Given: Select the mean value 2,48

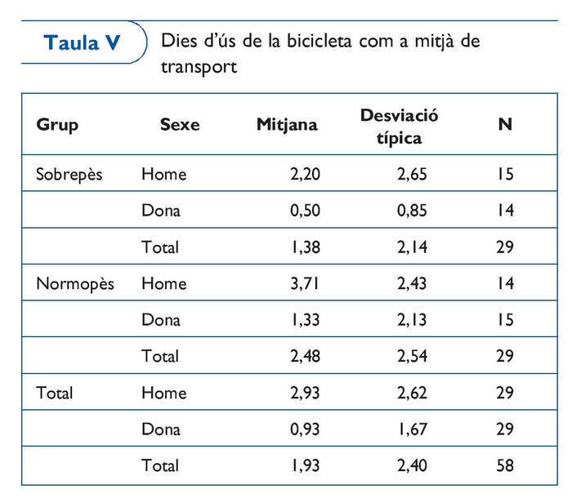Looking at the screenshot, I should (x=302, y=356).
